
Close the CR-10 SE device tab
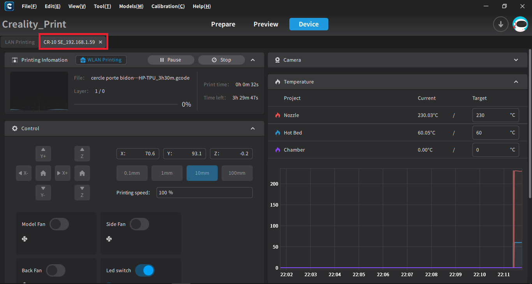click(x=100, y=42)
